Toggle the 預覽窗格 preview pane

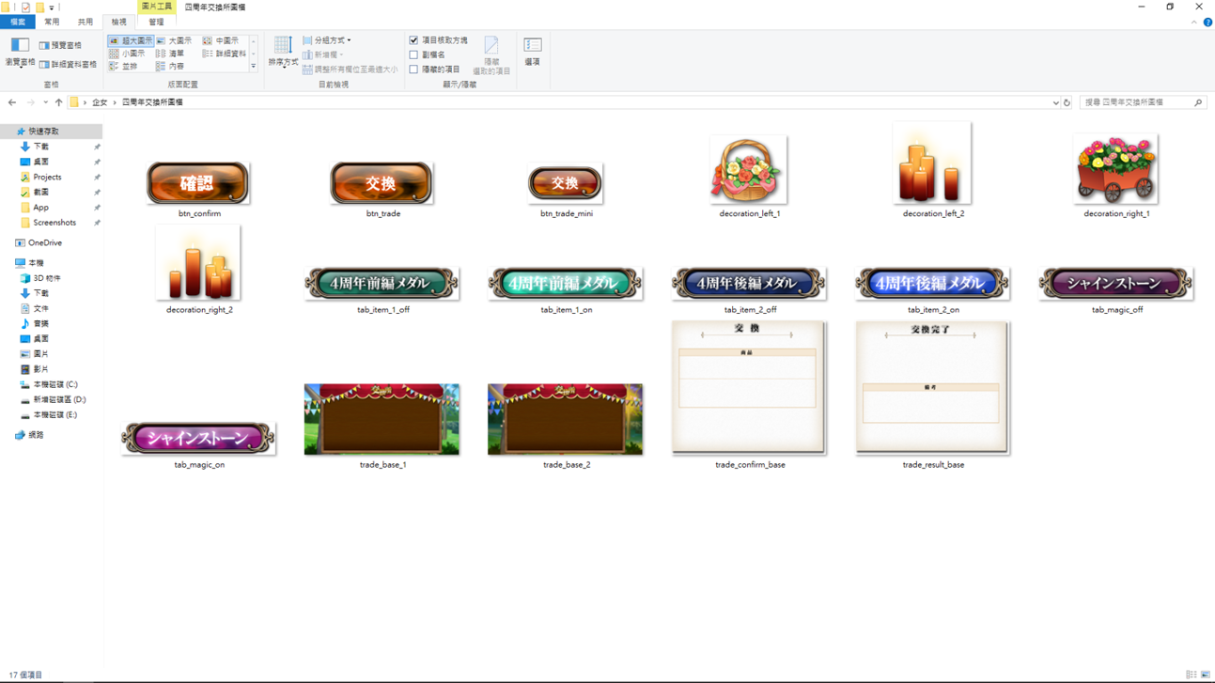60,45
